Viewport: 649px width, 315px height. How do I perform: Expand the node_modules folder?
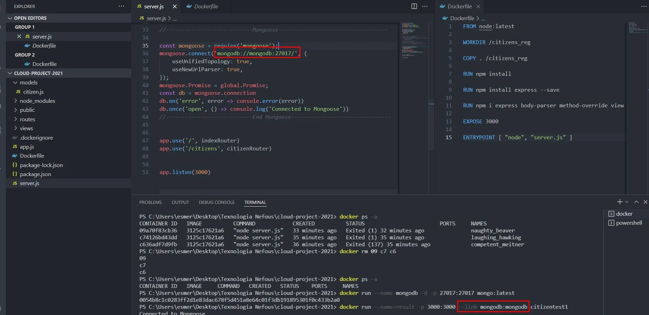coord(37,101)
